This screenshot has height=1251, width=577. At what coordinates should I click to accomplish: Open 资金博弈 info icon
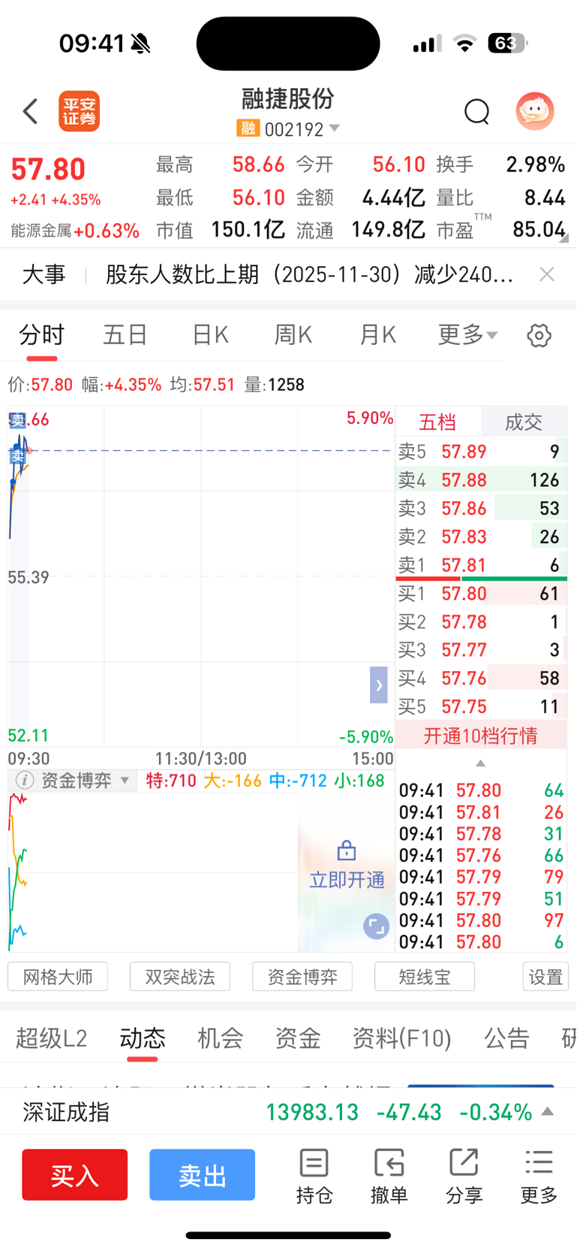[25, 781]
